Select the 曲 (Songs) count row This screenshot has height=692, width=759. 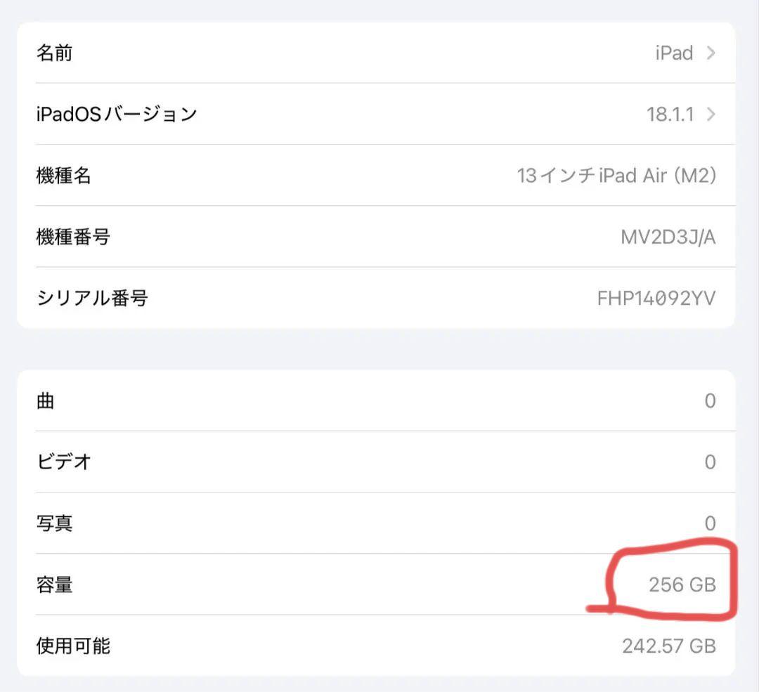(x=379, y=400)
